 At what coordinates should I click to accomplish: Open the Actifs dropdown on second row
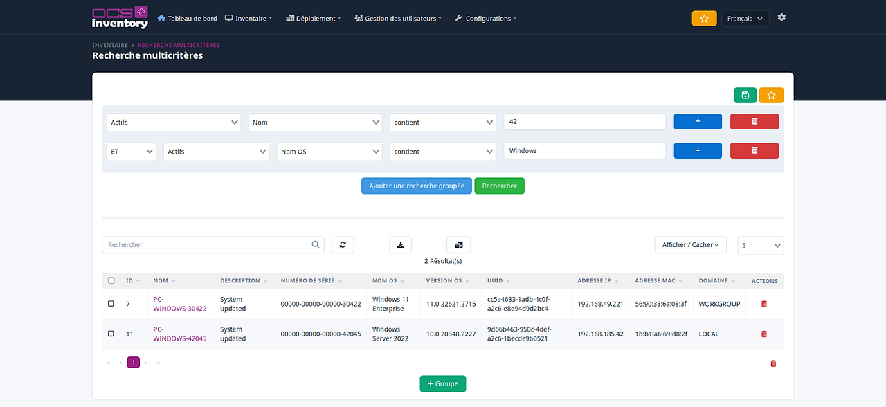click(x=216, y=151)
